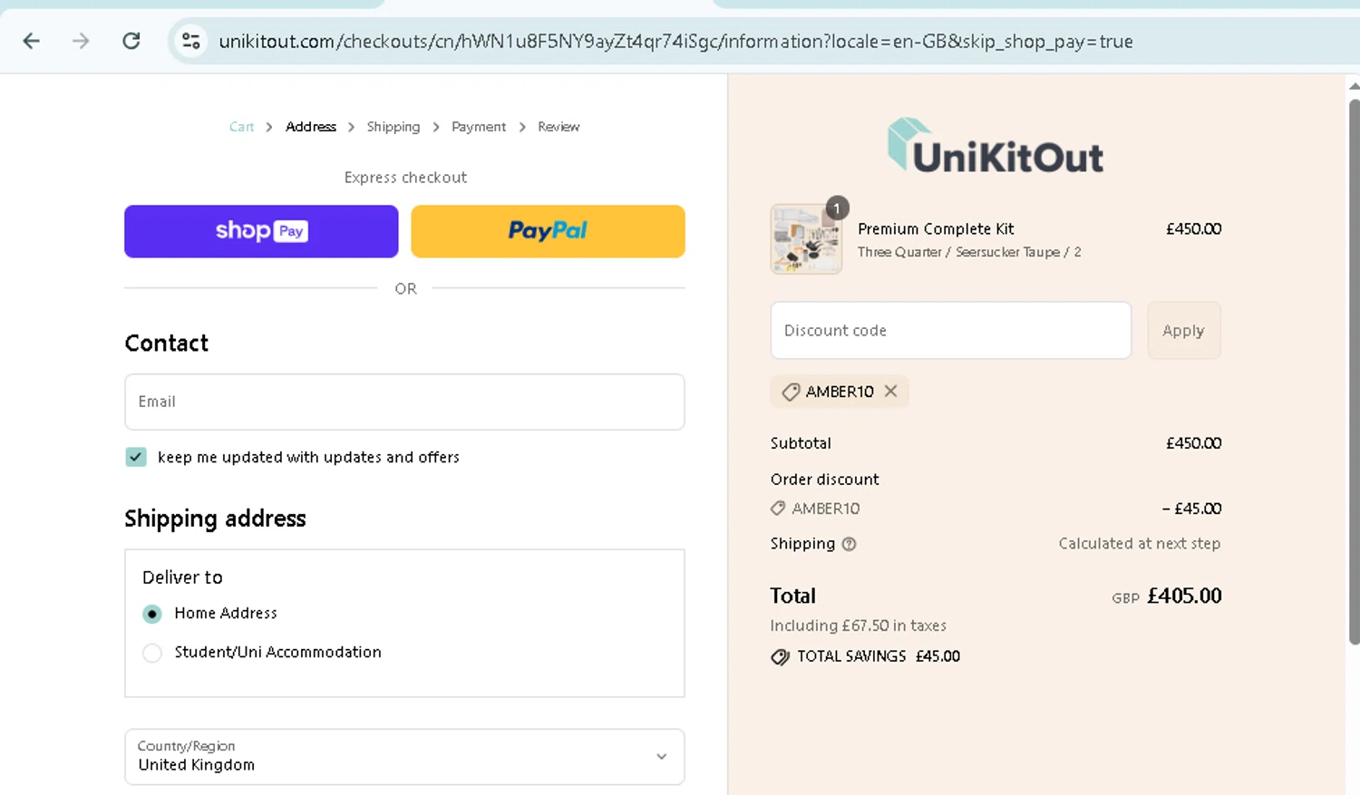
Task: Click the AMBER10 order discount tag icon
Action: click(778, 509)
